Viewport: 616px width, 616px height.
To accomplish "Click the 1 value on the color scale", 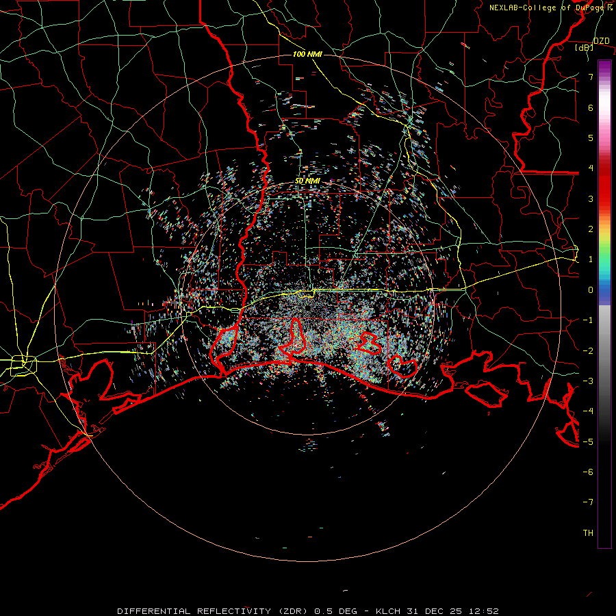I will (x=591, y=259).
